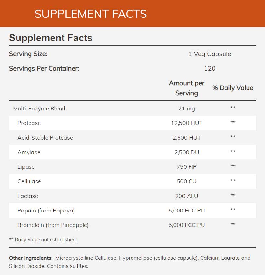Click the Daily Value not established footnote
Image resolution: width=265 pixels, height=275 pixels.
coord(43,240)
